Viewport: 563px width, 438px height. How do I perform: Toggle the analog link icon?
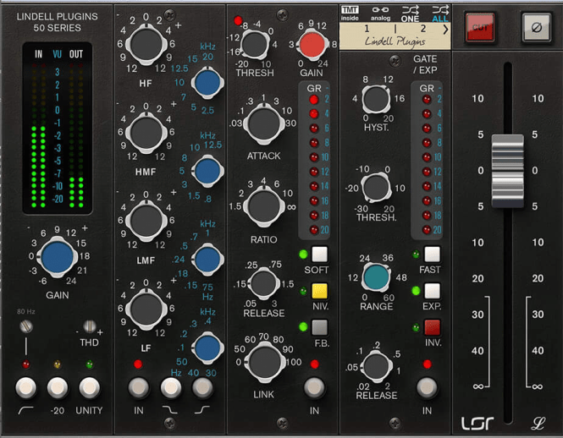(x=382, y=11)
